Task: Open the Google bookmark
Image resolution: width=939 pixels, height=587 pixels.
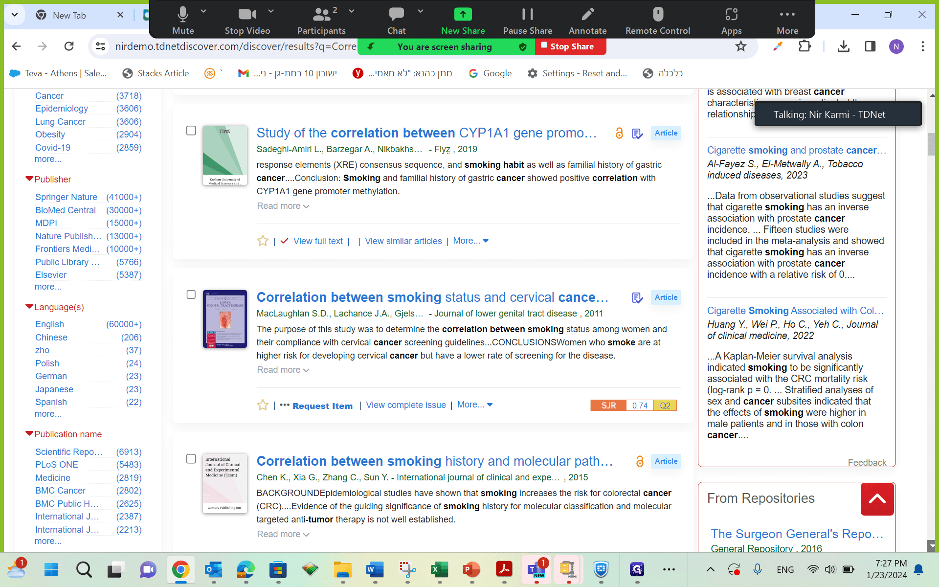Action: (x=490, y=73)
